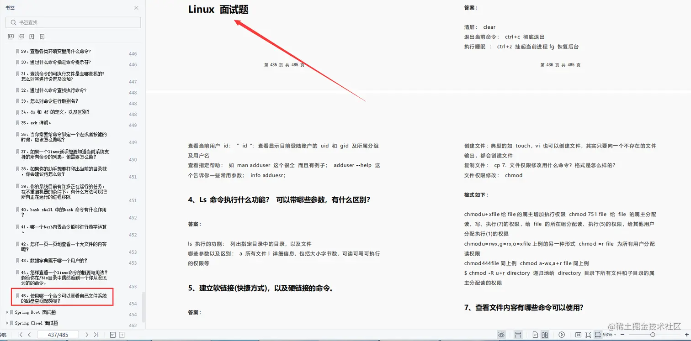The width and height of the screenshot is (691, 341).
Task: Toggle fit-height view mode
Action: coord(519,335)
